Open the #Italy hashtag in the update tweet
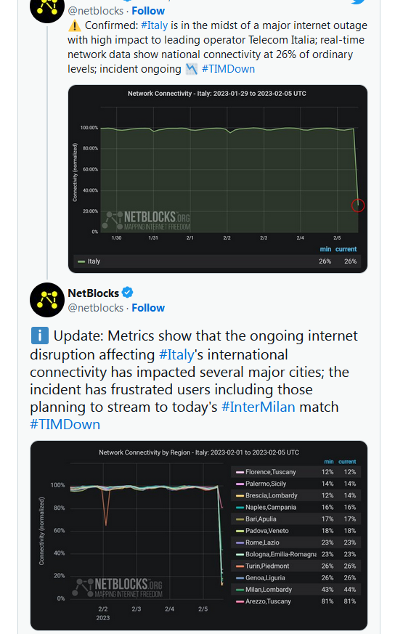The image size is (395, 634). pyautogui.click(x=176, y=354)
